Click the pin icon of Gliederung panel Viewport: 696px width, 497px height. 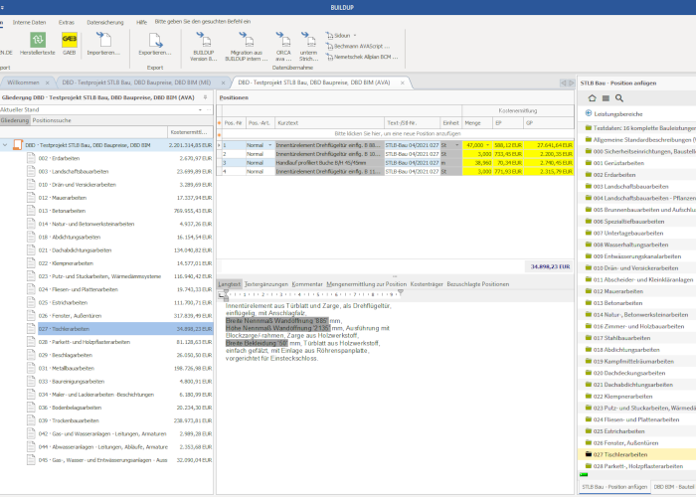coord(205,97)
